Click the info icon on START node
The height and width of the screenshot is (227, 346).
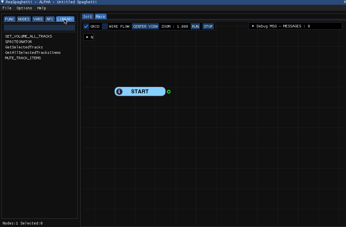point(119,92)
